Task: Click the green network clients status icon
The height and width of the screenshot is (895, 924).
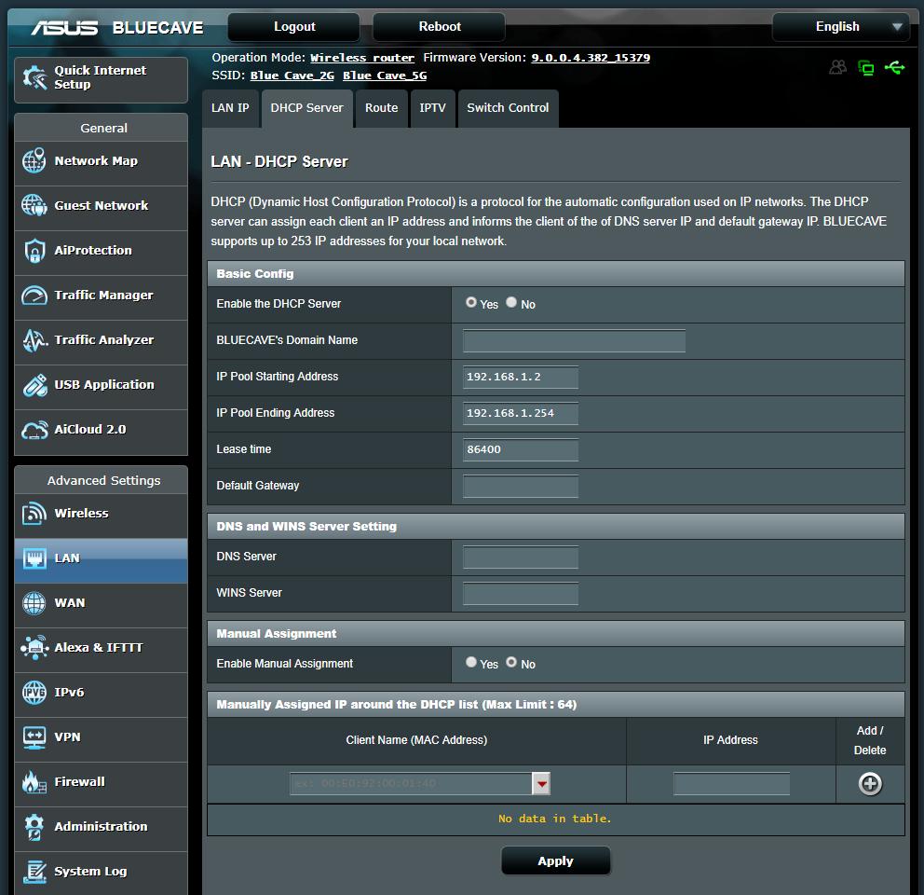Action: tap(865, 68)
